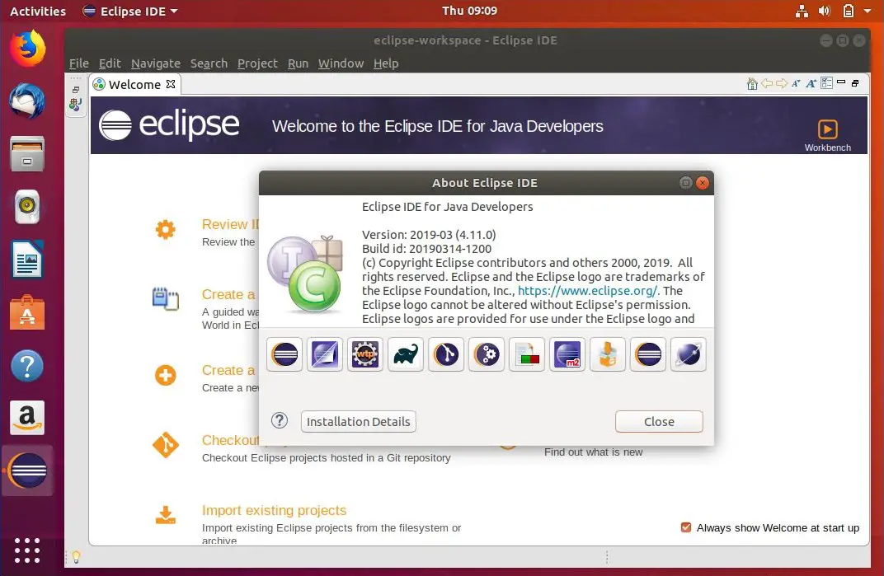Click the volume icon in top bar
Image resolution: width=884 pixels, height=576 pixels.
tap(825, 11)
